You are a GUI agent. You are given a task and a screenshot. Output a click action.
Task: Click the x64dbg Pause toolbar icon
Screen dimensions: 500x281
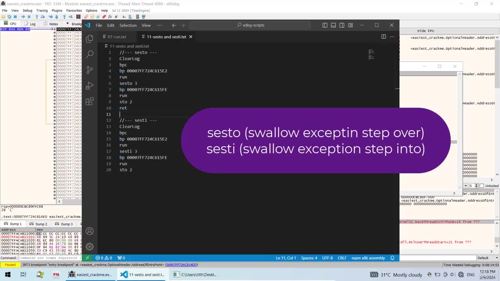click(x=29, y=17)
